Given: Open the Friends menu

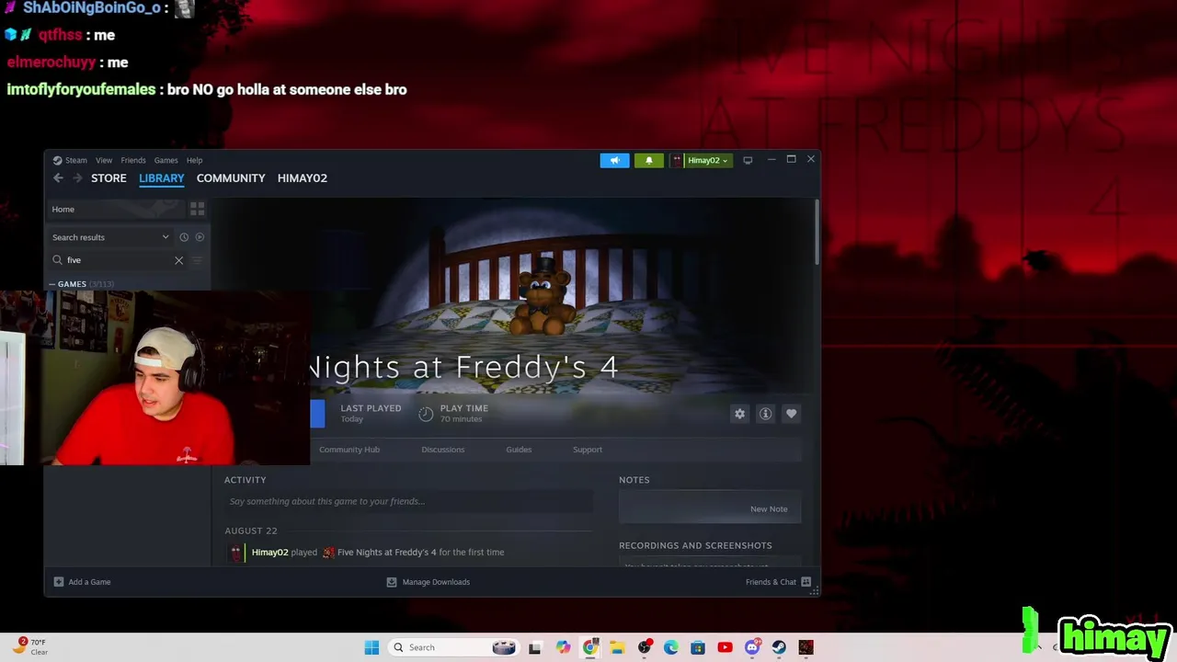Looking at the screenshot, I should (133, 160).
